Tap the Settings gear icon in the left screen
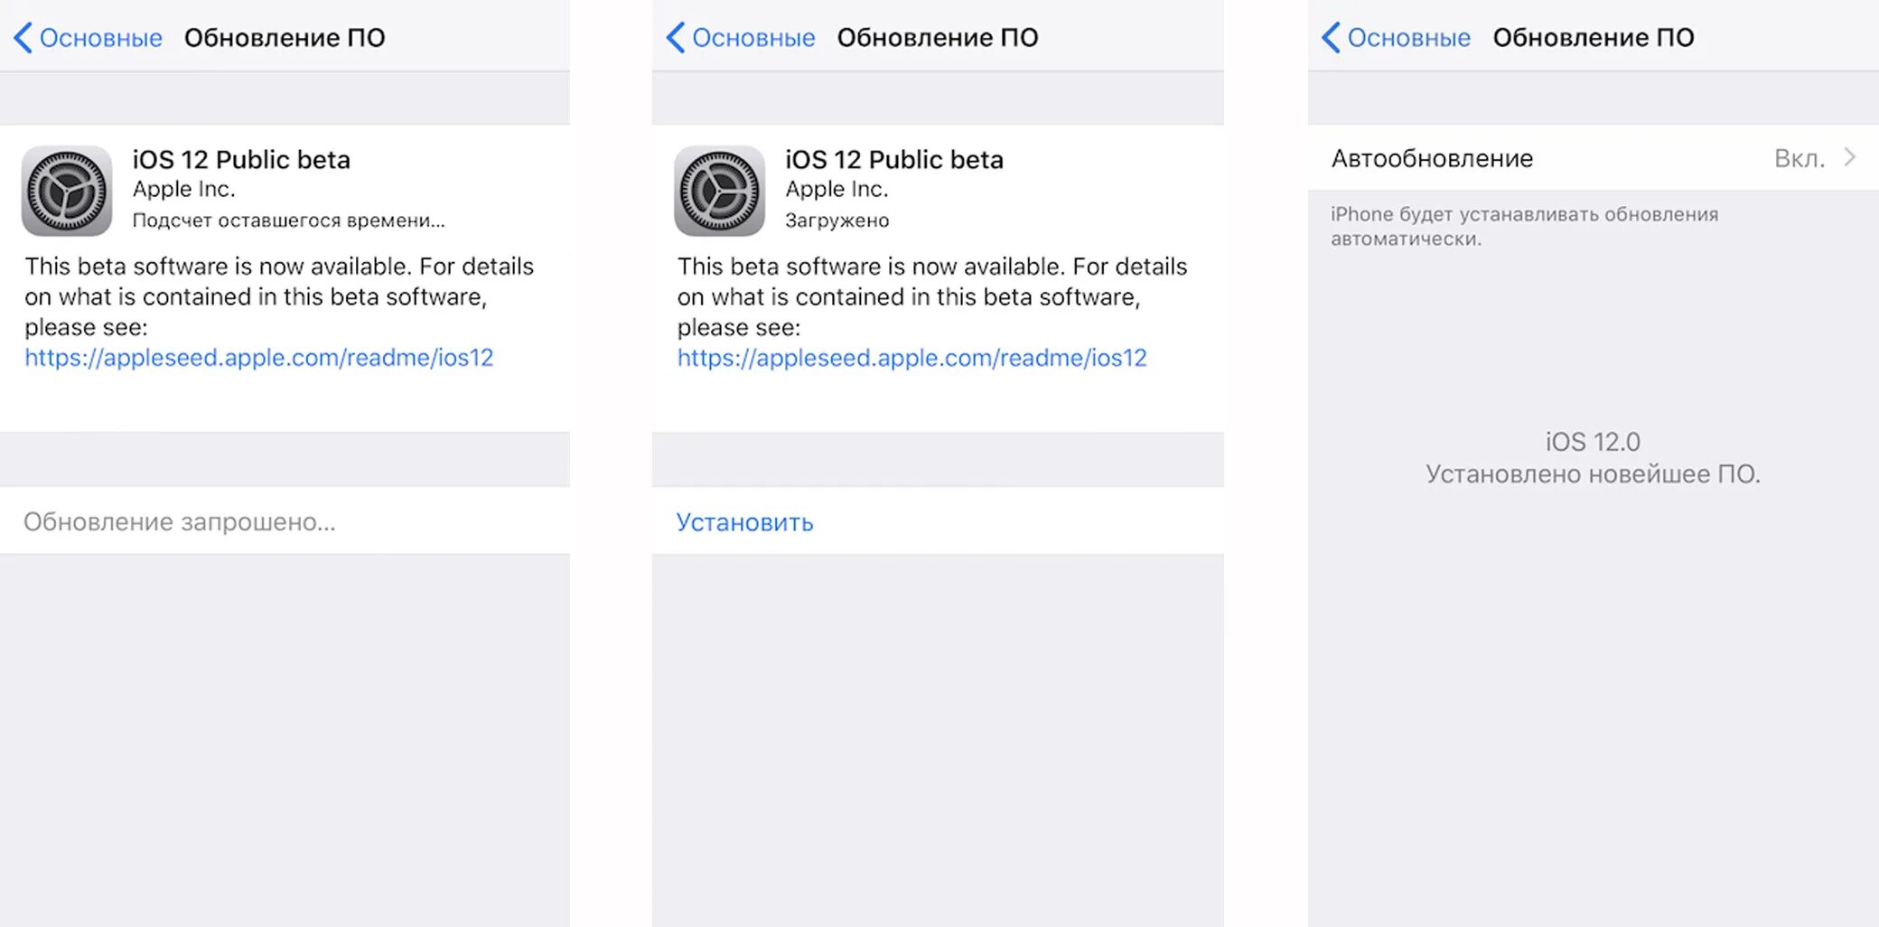 pyautogui.click(x=67, y=191)
